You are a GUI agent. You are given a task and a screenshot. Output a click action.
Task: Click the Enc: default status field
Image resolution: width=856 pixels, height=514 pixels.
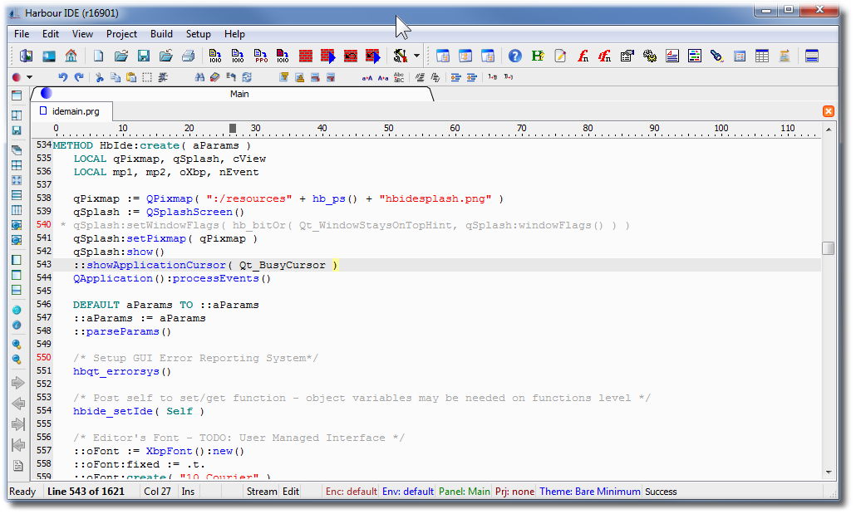351,492
